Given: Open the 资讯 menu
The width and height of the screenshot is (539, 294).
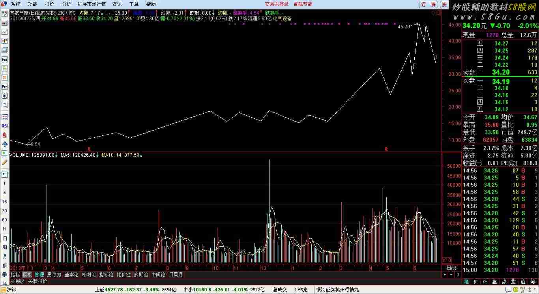Looking at the screenshot, I should tap(117, 4).
